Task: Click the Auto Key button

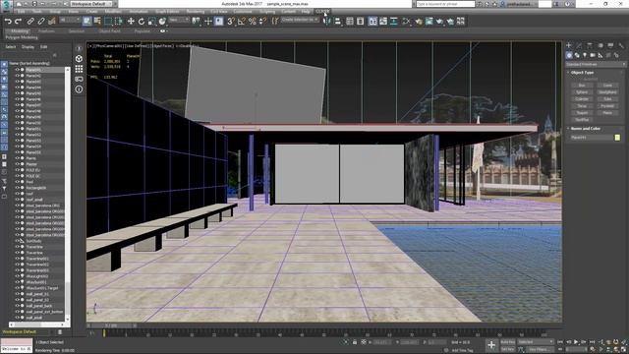Action: (508, 342)
